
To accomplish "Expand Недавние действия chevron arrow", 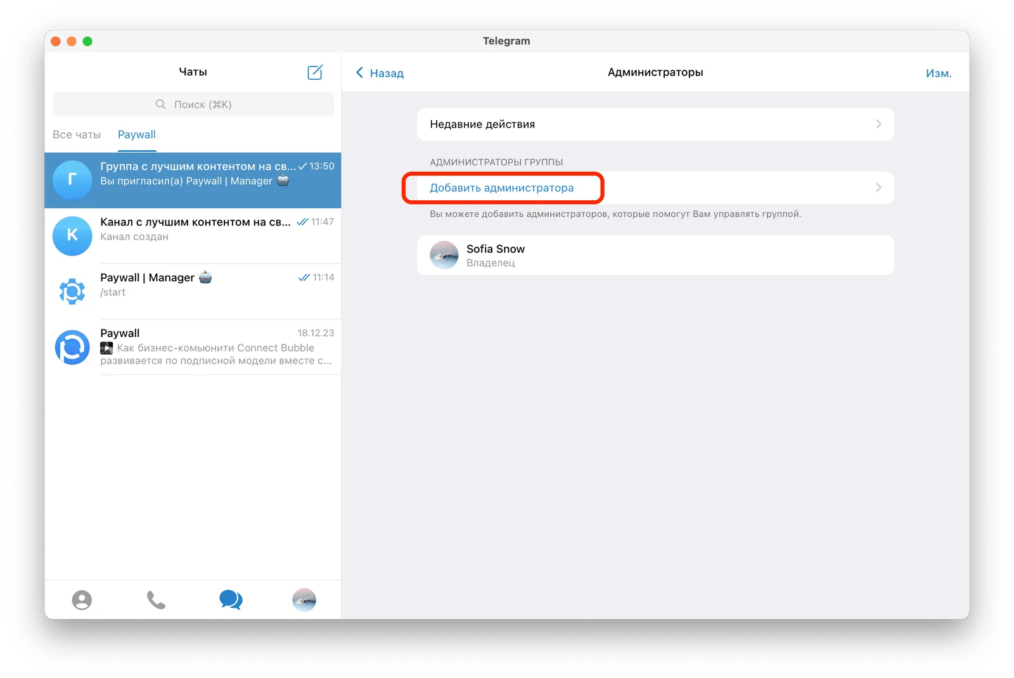I will pyautogui.click(x=878, y=124).
